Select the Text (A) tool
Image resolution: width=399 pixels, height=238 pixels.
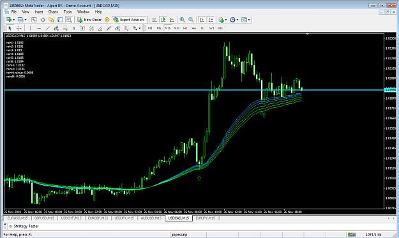coord(74,28)
